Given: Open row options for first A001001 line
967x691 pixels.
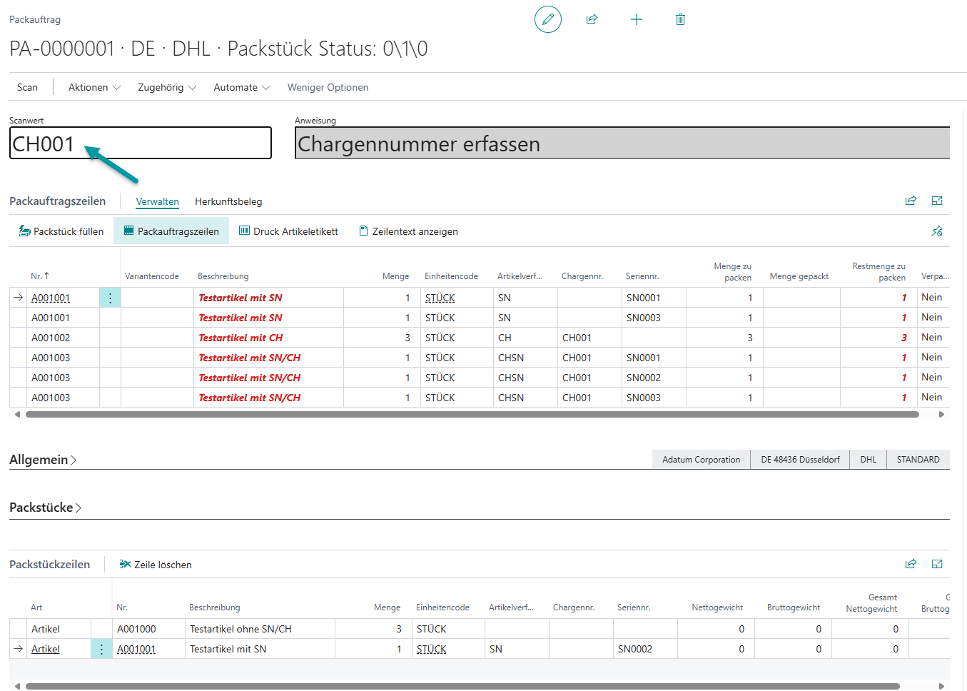Looking at the screenshot, I should 110,298.
